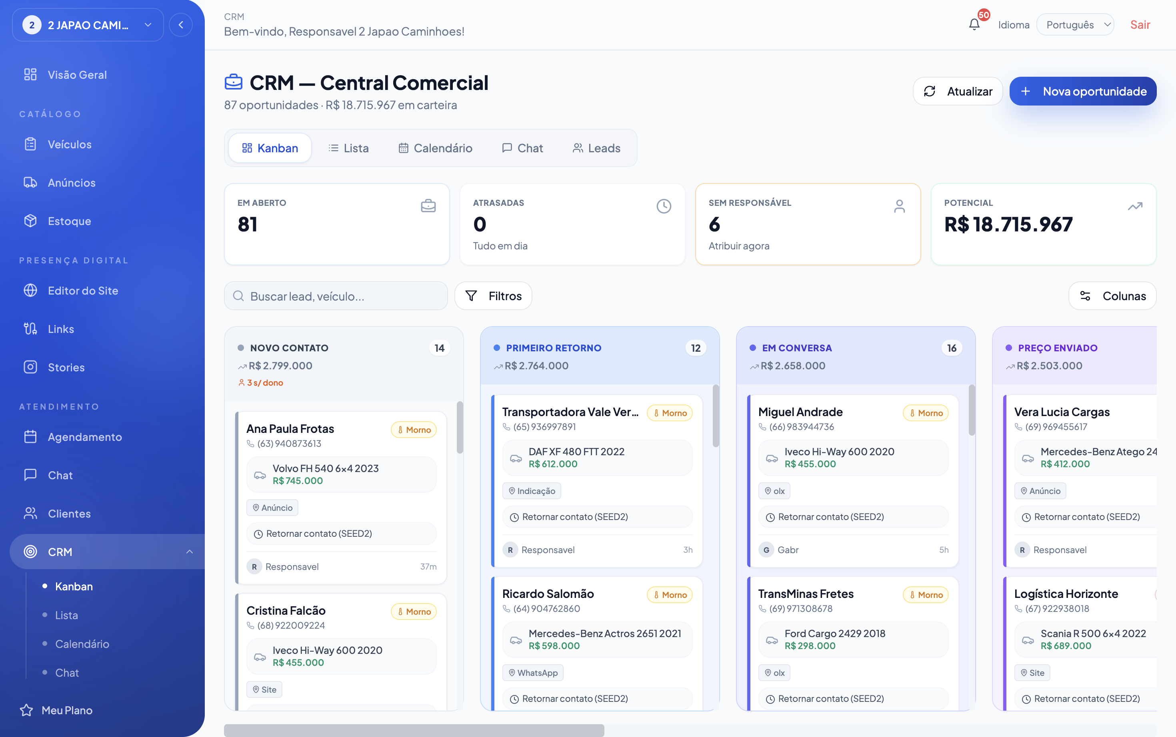Click the Novo Contato column vertical scrollbar
The height and width of the screenshot is (737, 1176).
pyautogui.click(x=460, y=427)
